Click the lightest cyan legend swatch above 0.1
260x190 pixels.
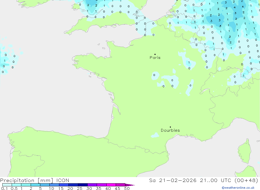pyautogui.click(x=7, y=185)
